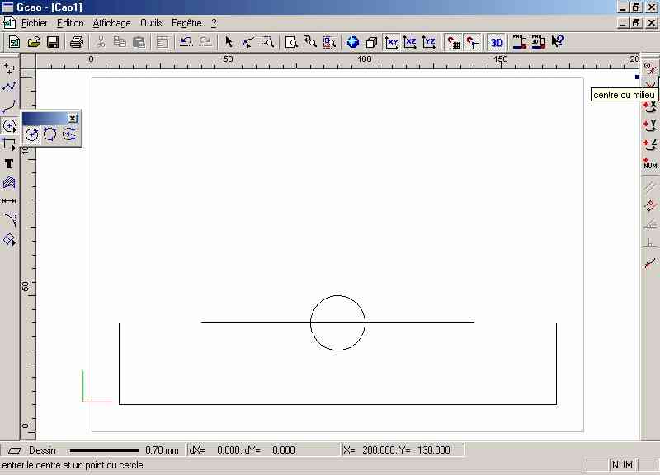Click the Save floppy disk icon
The height and width of the screenshot is (475, 660).
coord(52,42)
